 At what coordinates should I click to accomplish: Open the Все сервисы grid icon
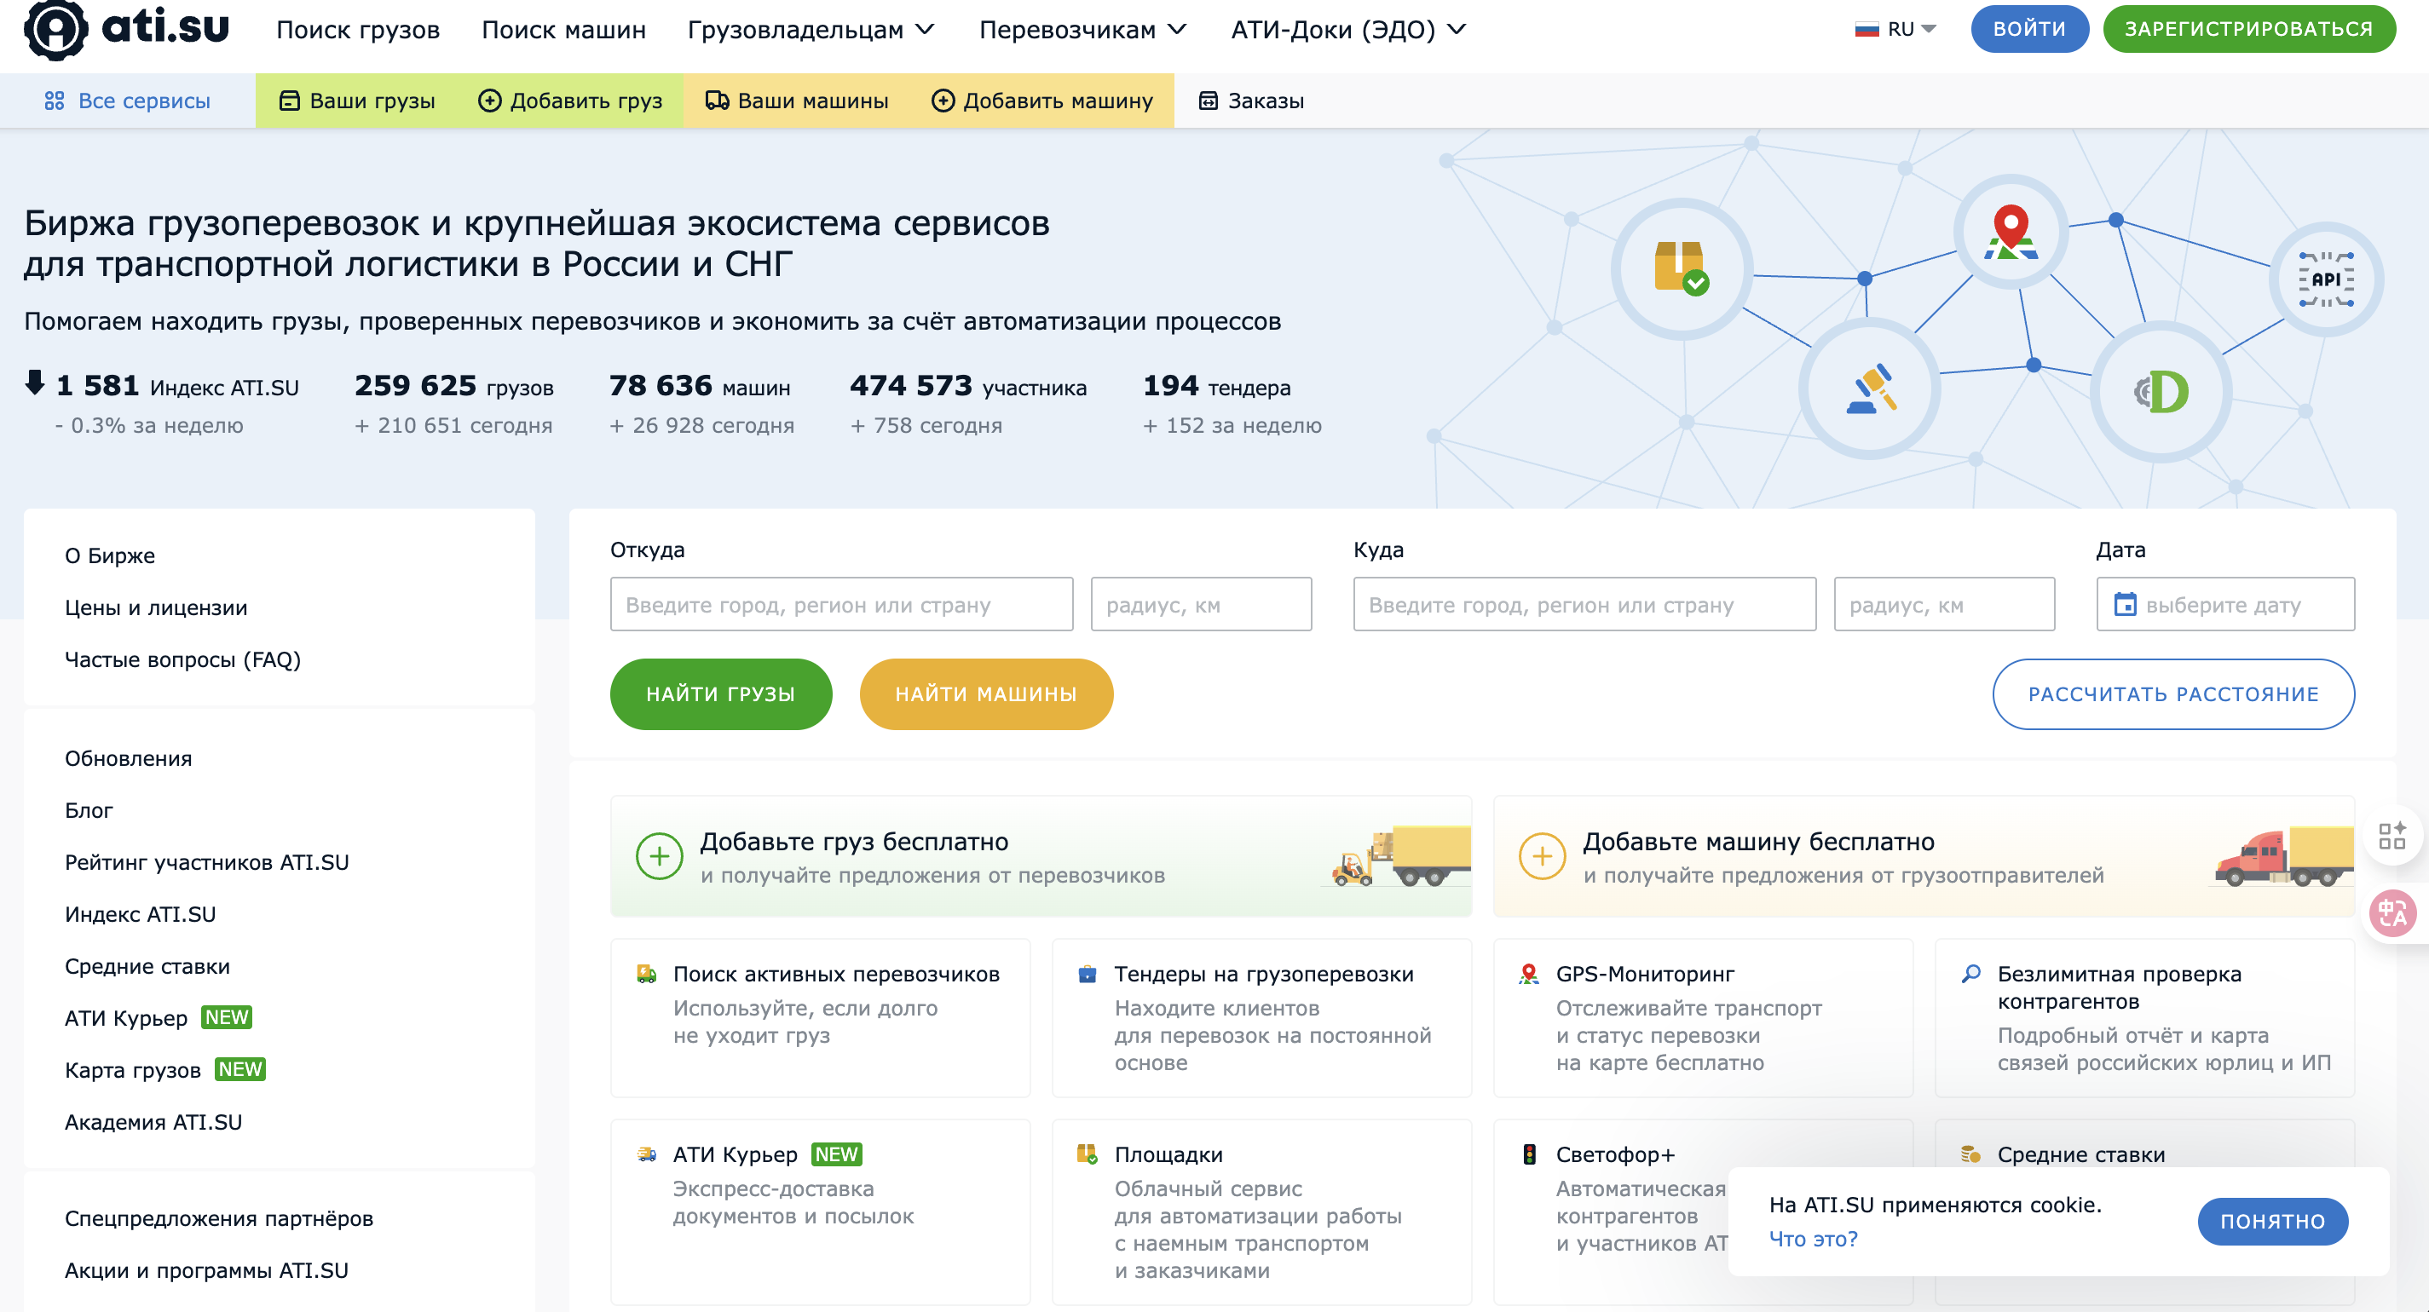click(55, 101)
